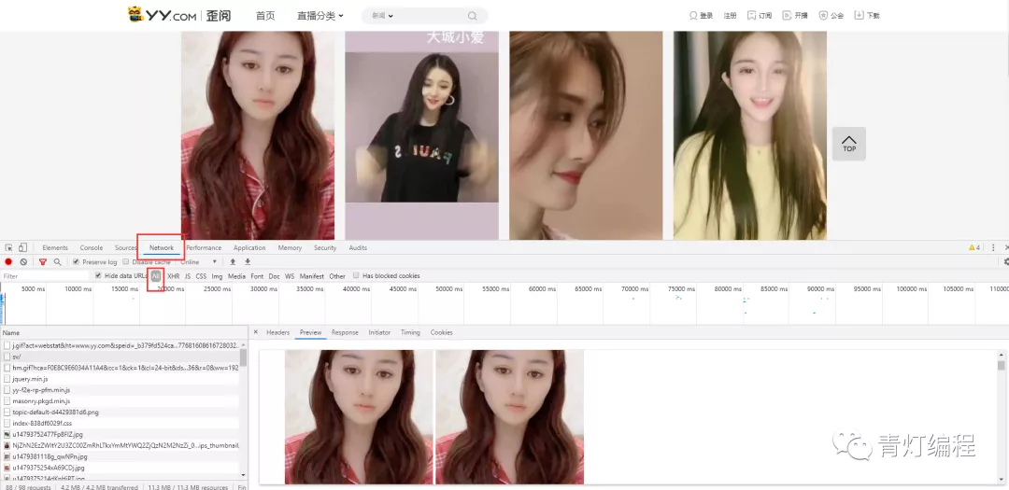Filter requests by WS type
This screenshot has width=1009, height=490.
pyautogui.click(x=290, y=276)
